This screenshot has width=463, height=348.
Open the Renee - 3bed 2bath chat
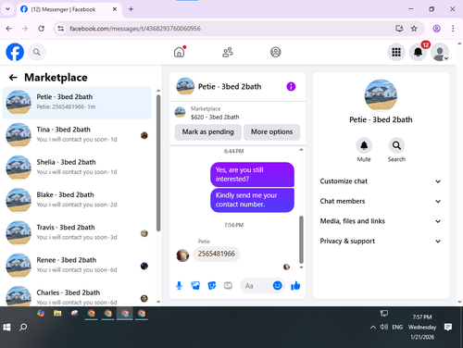pyautogui.click(x=77, y=266)
